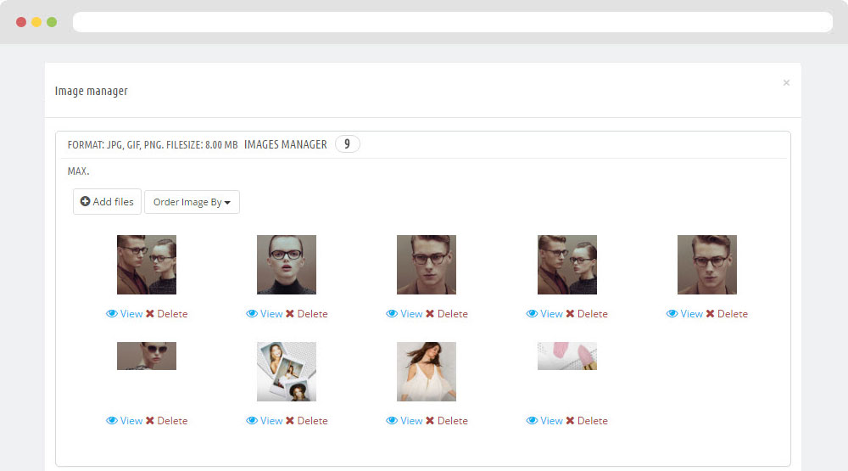Select the fifth thumbnail in the first row

tap(707, 265)
